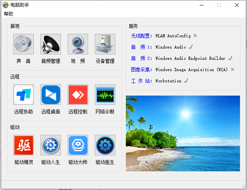
Task: Click the 音频 1 service link
Action: coord(141,47)
